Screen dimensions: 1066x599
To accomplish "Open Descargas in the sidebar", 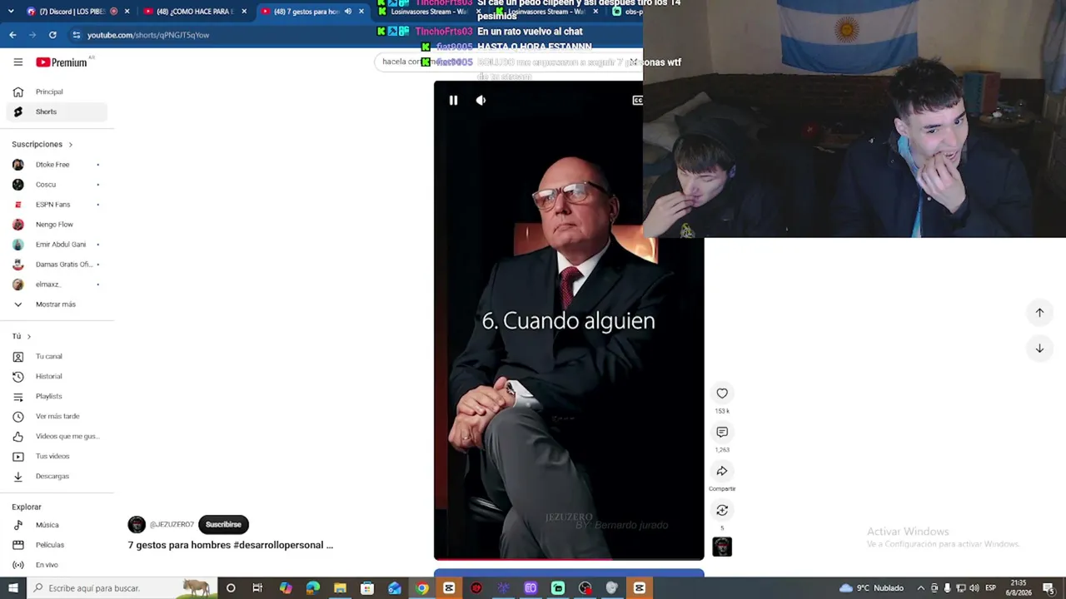I will point(57,476).
